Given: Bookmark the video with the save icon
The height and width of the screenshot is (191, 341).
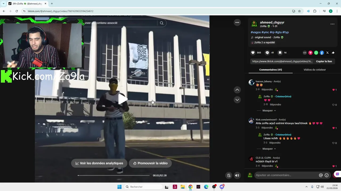Looking at the screenshot, I should click(280, 53).
